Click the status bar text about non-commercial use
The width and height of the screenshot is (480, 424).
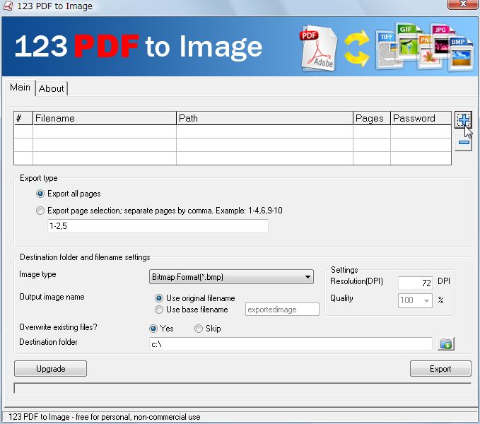[105, 417]
